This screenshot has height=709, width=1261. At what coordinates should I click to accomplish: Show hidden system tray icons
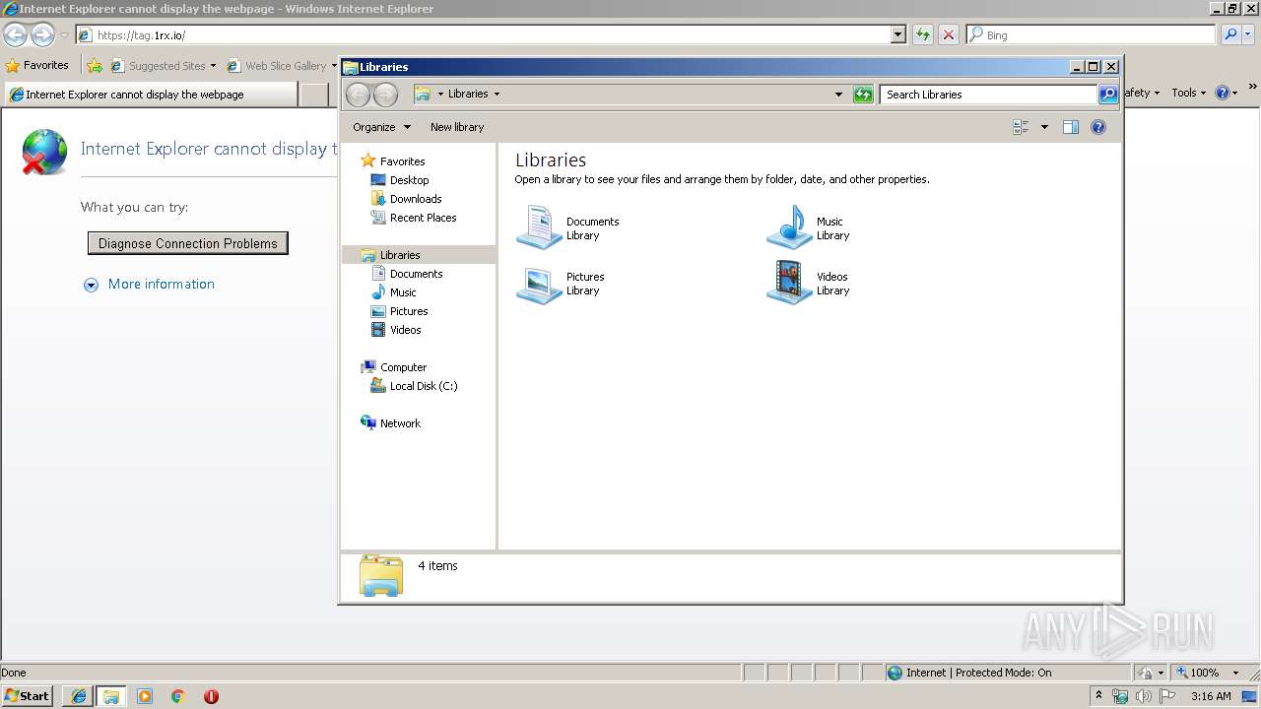1099,696
